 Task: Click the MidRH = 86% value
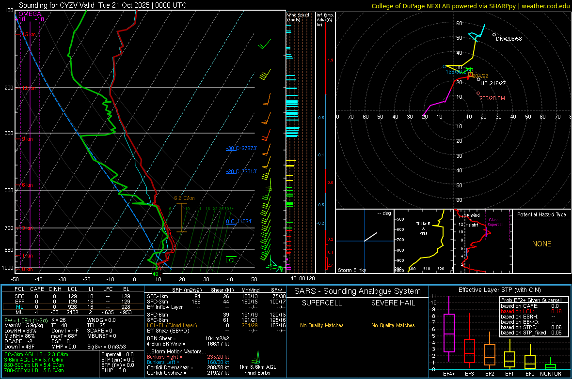(x=19, y=336)
